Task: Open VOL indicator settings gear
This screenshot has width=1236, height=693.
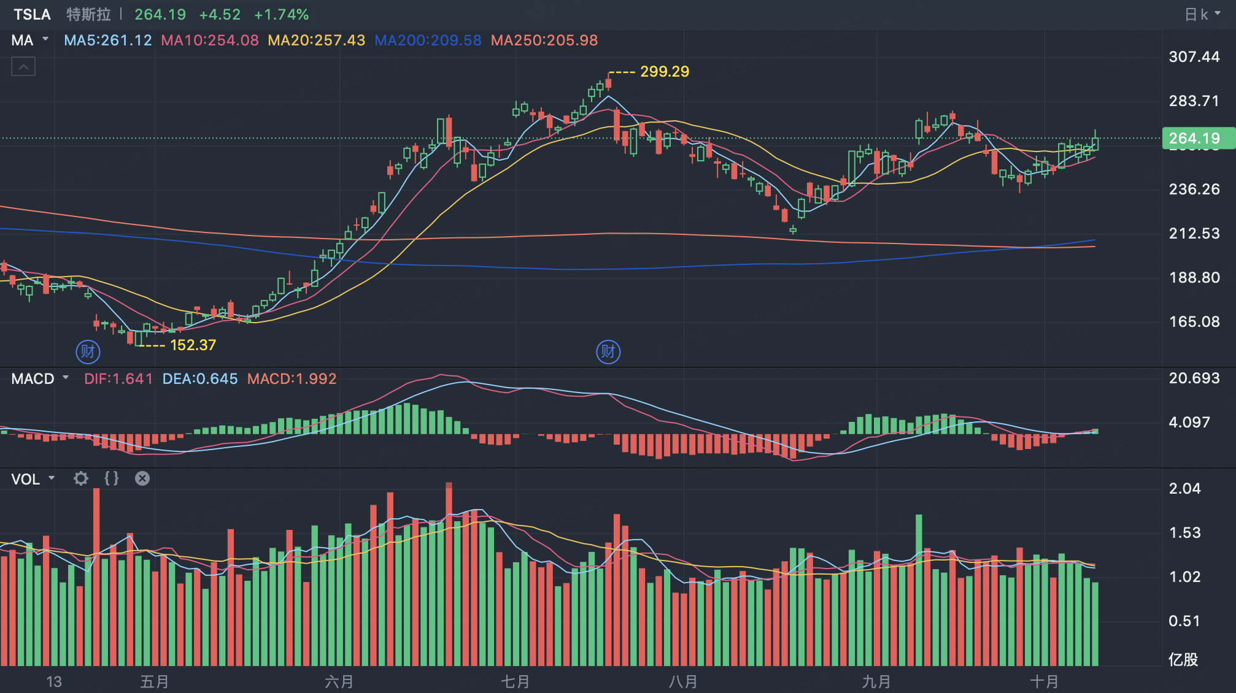Action: [x=81, y=478]
